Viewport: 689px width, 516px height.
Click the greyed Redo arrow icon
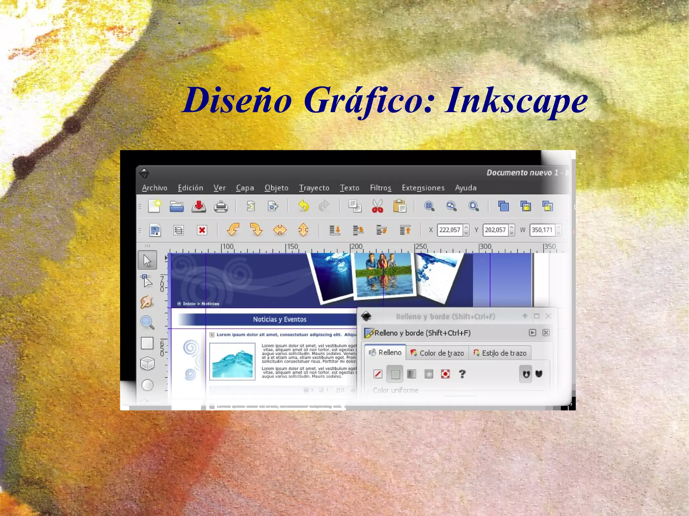tap(324, 206)
